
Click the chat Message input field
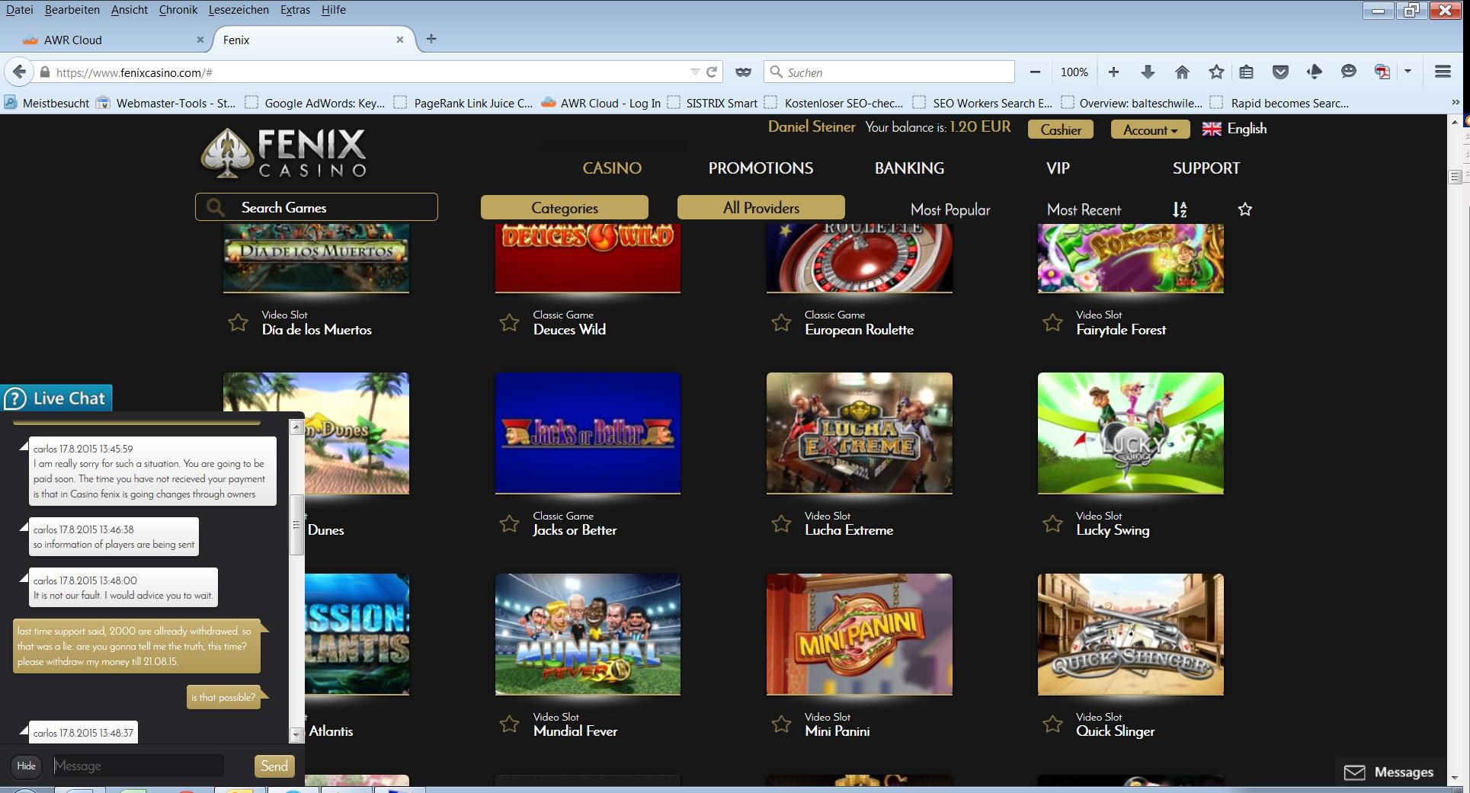pos(138,766)
